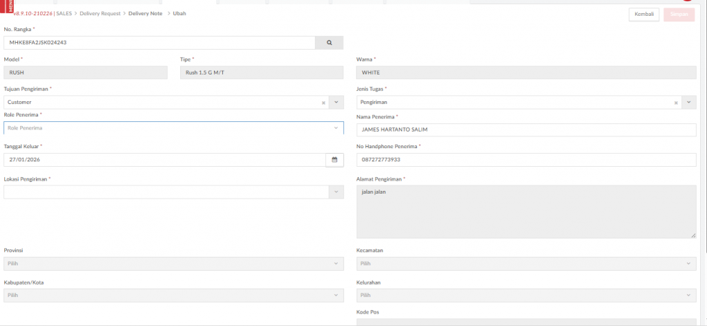Clear the Pengiriman selection in Jenis Tugas

coord(677,103)
